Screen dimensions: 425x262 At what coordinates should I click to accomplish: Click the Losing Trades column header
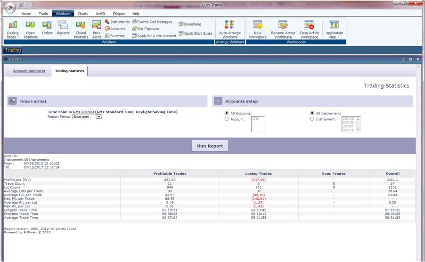(x=258, y=174)
